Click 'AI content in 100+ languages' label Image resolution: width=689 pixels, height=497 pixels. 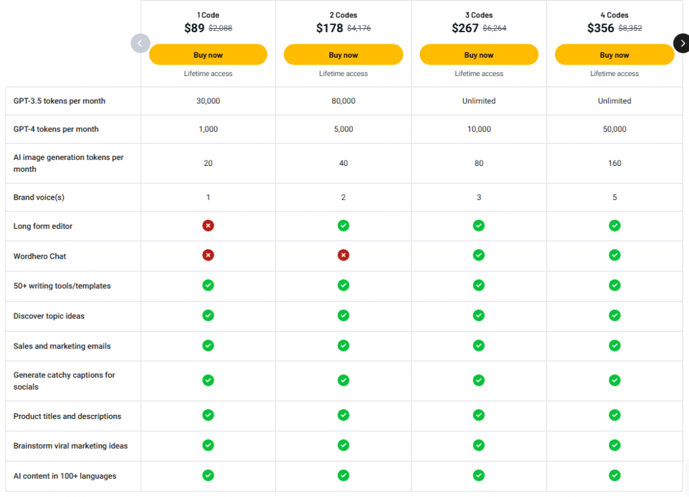pyautogui.click(x=65, y=476)
